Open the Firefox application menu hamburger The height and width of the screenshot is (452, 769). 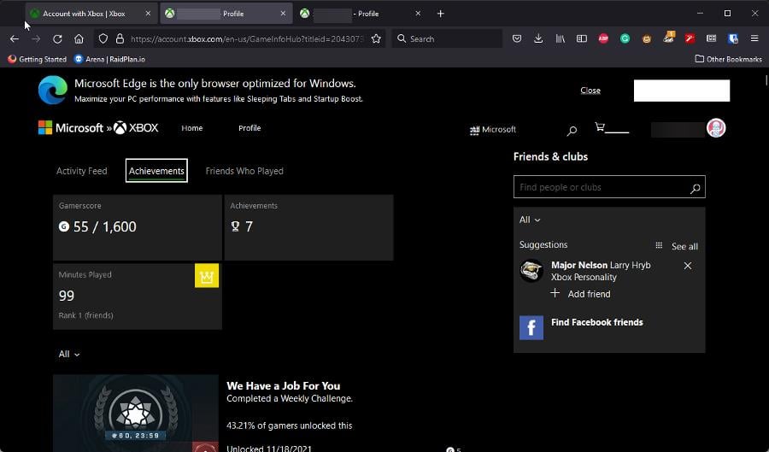pyautogui.click(x=754, y=38)
